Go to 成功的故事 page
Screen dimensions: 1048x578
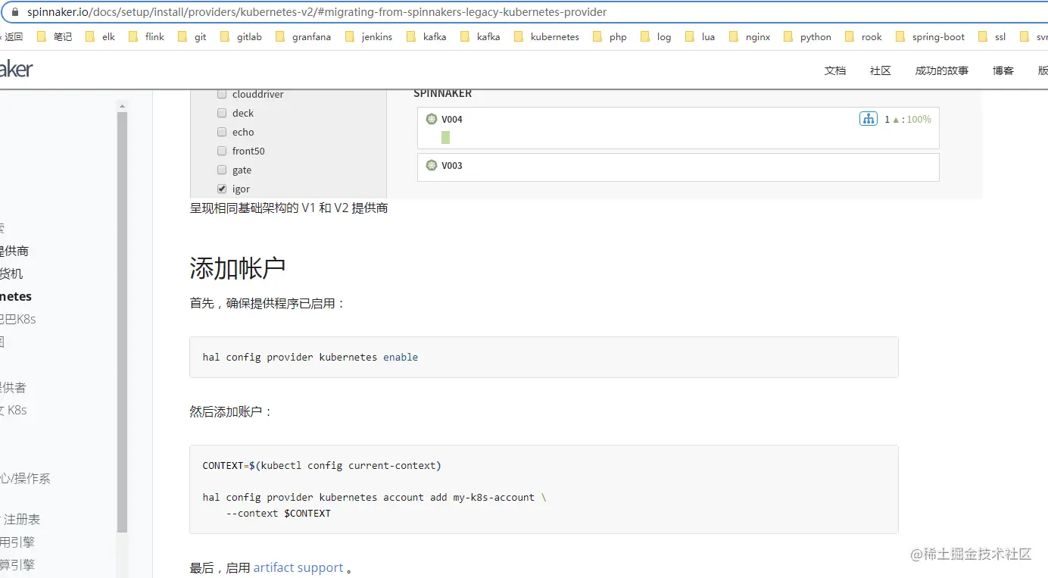click(941, 70)
